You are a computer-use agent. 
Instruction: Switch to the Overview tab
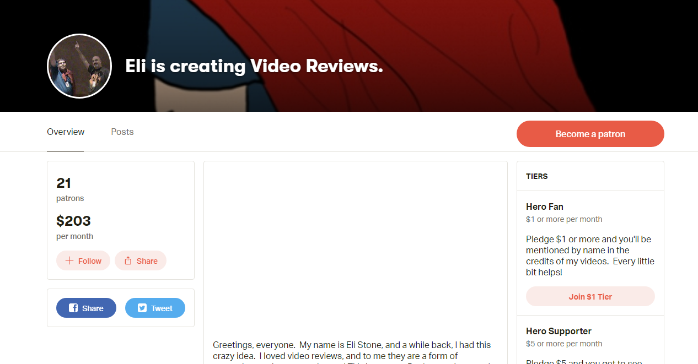tap(66, 132)
